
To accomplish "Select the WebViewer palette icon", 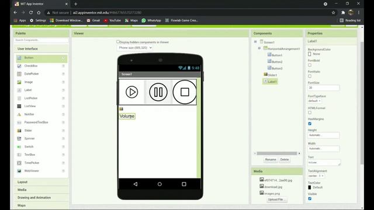I will (x=19, y=171).
